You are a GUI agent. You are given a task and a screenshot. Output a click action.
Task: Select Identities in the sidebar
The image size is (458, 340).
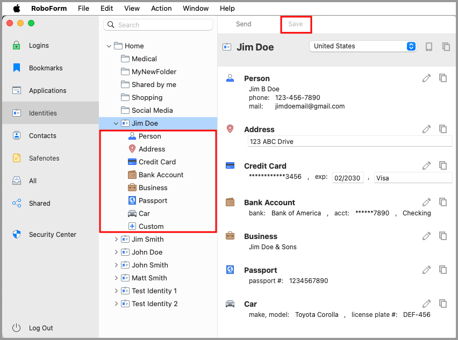[51, 113]
